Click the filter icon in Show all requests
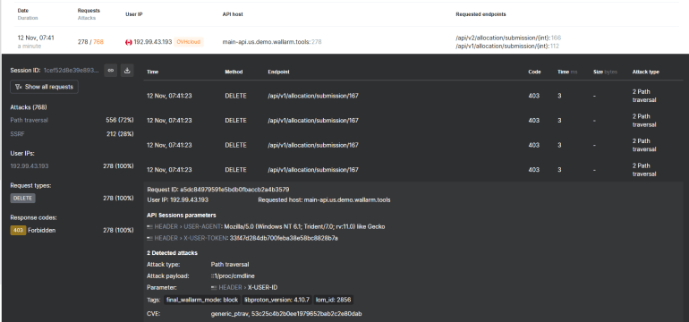The width and height of the screenshot is (689, 322). [19, 87]
